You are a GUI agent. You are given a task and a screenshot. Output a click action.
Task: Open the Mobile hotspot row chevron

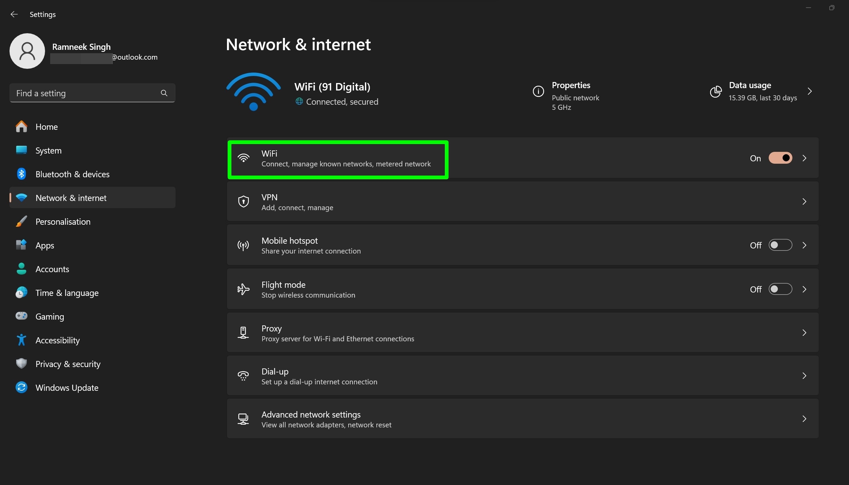coord(805,245)
